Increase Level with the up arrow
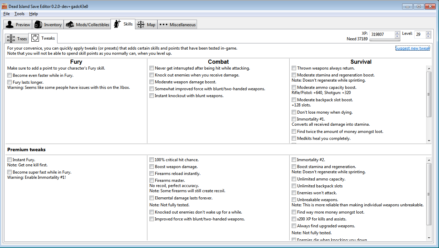Image resolution: width=439 pixels, height=248 pixels. [428, 33]
